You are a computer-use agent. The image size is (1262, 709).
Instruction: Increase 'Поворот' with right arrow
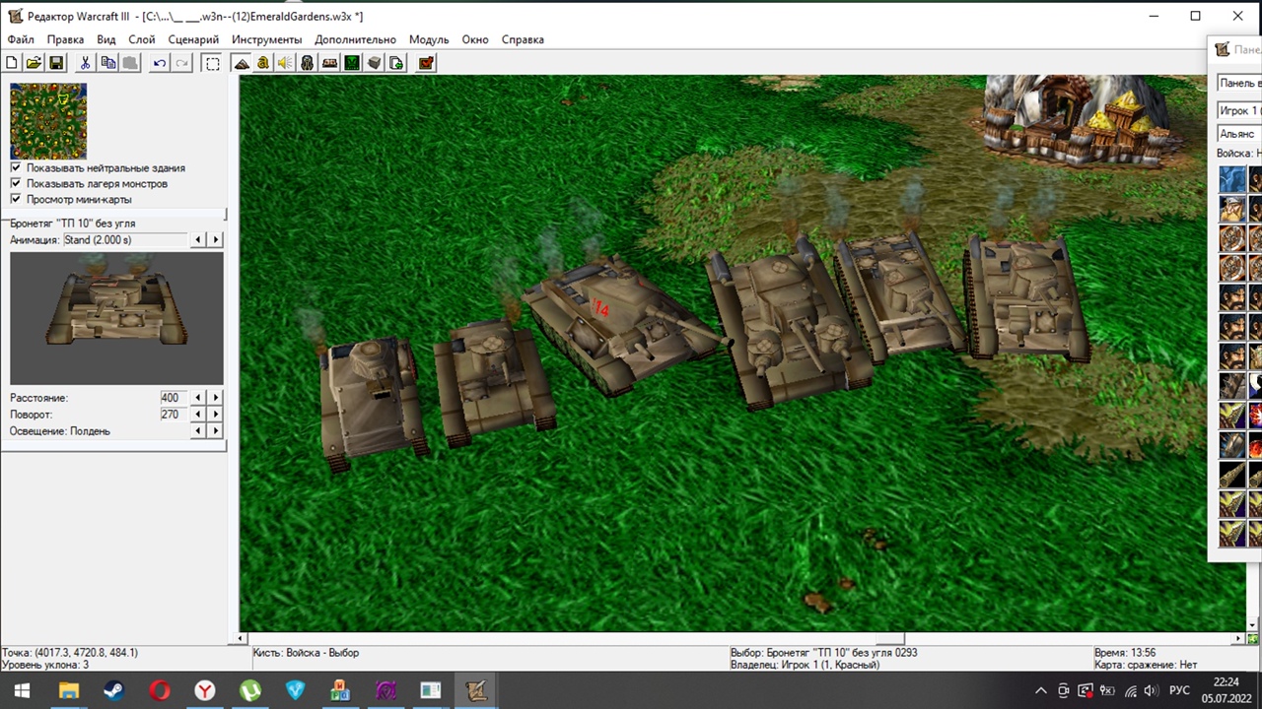pyautogui.click(x=216, y=415)
